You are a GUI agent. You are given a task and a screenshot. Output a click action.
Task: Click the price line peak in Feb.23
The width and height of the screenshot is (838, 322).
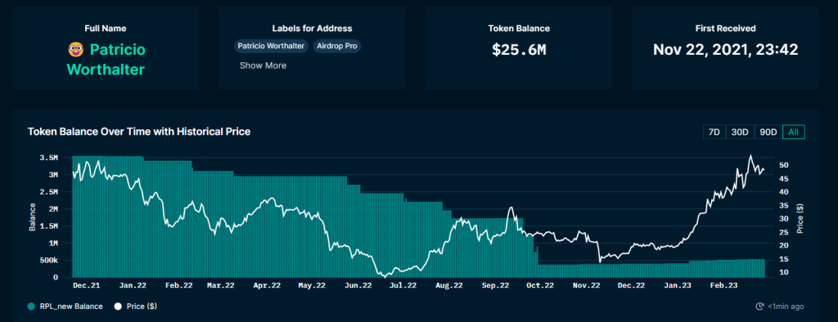click(750, 156)
